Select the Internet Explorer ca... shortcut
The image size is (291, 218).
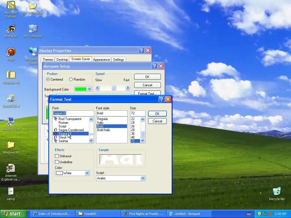11,172
